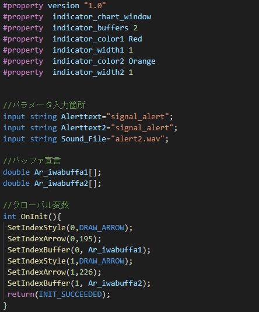Click the first DRAW_ARROW constant
This screenshot has height=312, width=259.
[x=101, y=228]
